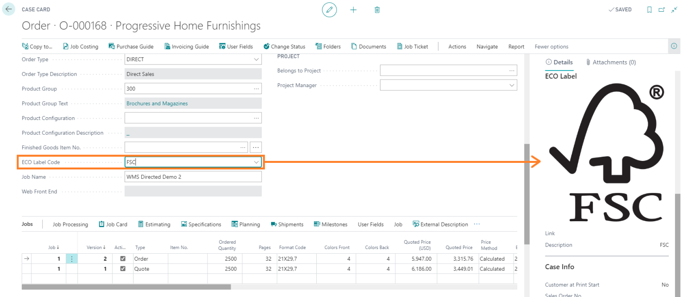Click the pencil edit icon at top

click(x=329, y=10)
